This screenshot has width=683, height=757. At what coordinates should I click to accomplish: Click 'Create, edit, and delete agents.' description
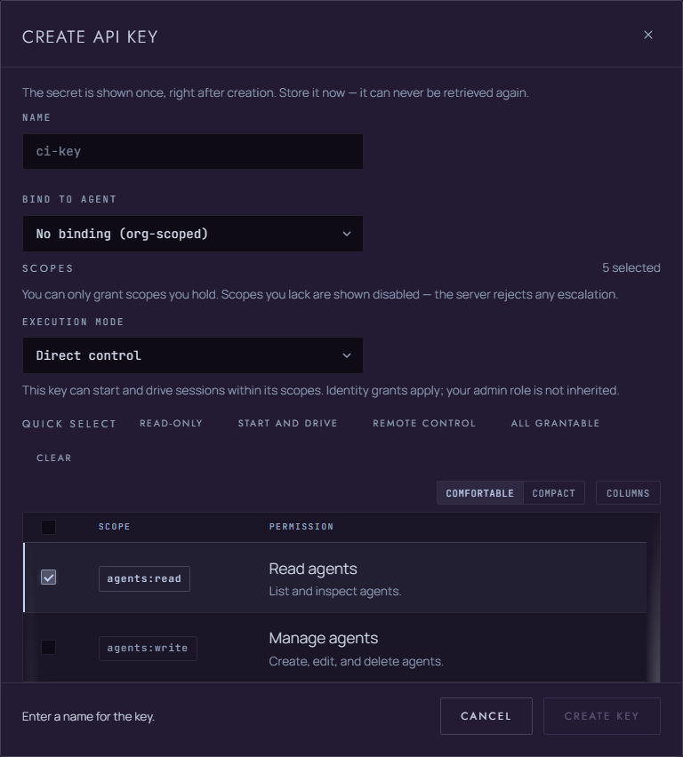[356, 661]
